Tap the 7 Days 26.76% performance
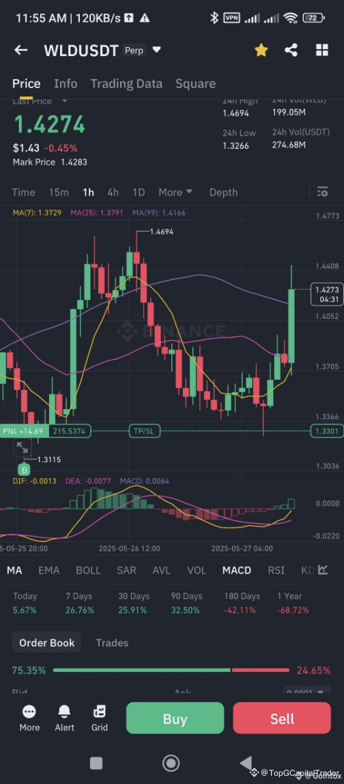This screenshot has width=344, height=784. coord(79,603)
